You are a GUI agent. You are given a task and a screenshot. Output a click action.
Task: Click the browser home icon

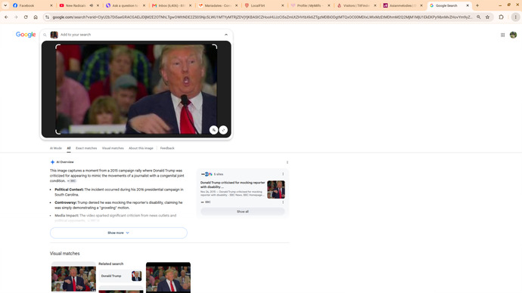36,17
